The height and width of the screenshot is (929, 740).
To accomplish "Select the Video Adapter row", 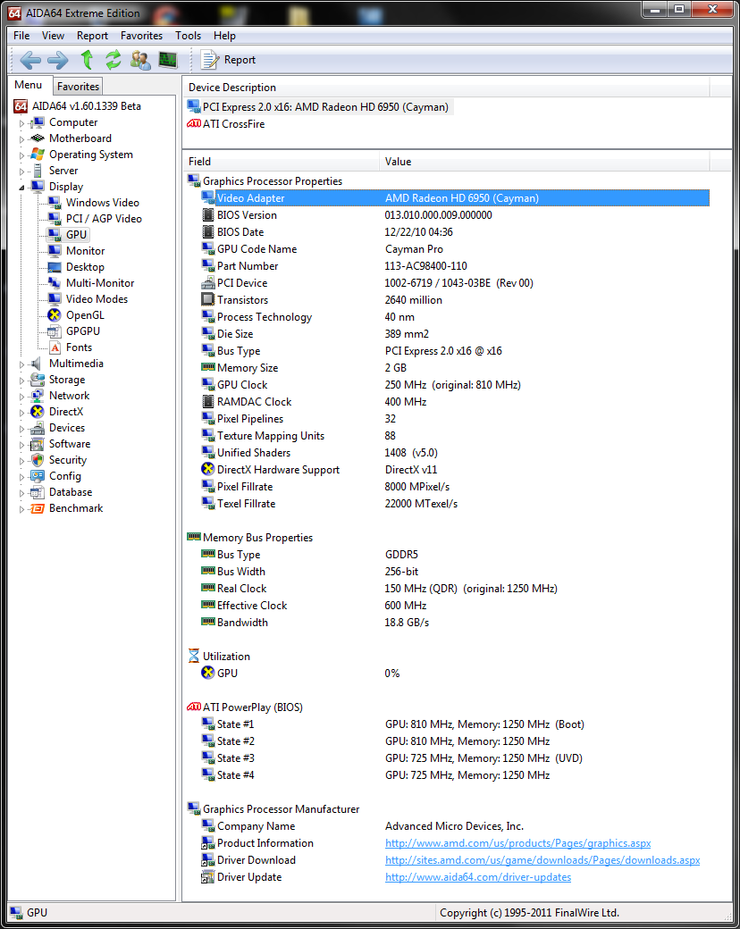I will [x=454, y=198].
